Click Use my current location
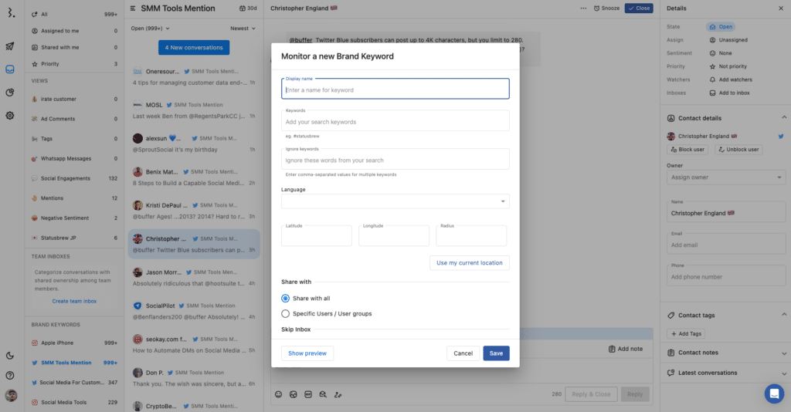791x412 pixels. (469, 263)
